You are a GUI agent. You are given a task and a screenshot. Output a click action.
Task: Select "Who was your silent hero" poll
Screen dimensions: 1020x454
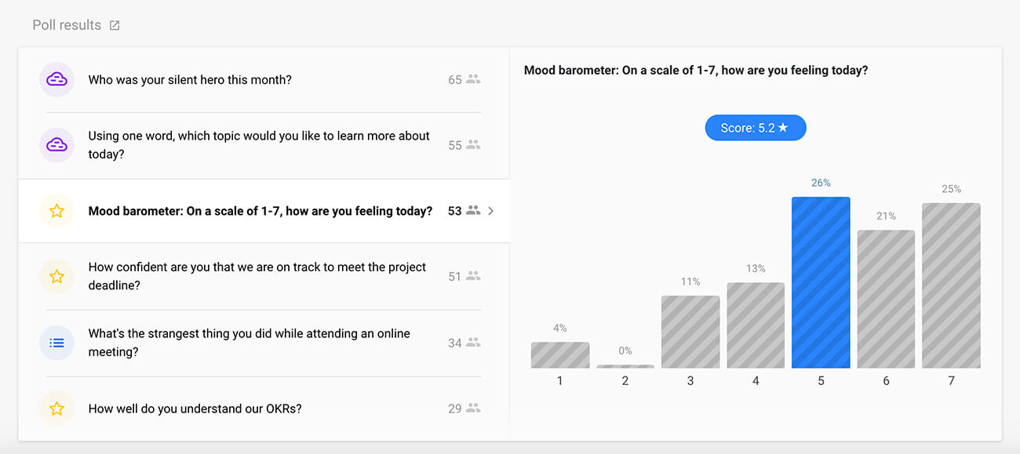pos(190,80)
